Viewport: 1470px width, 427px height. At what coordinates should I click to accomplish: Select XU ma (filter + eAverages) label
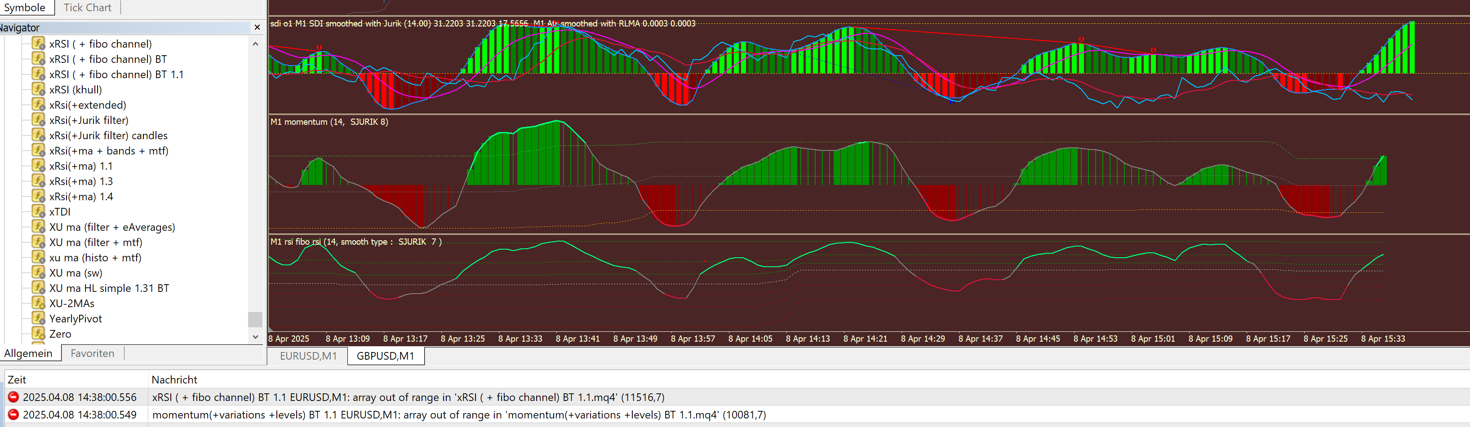point(112,227)
